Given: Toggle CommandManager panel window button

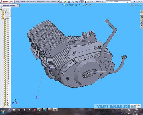Looking at the screenshot, I should coord(18,5).
